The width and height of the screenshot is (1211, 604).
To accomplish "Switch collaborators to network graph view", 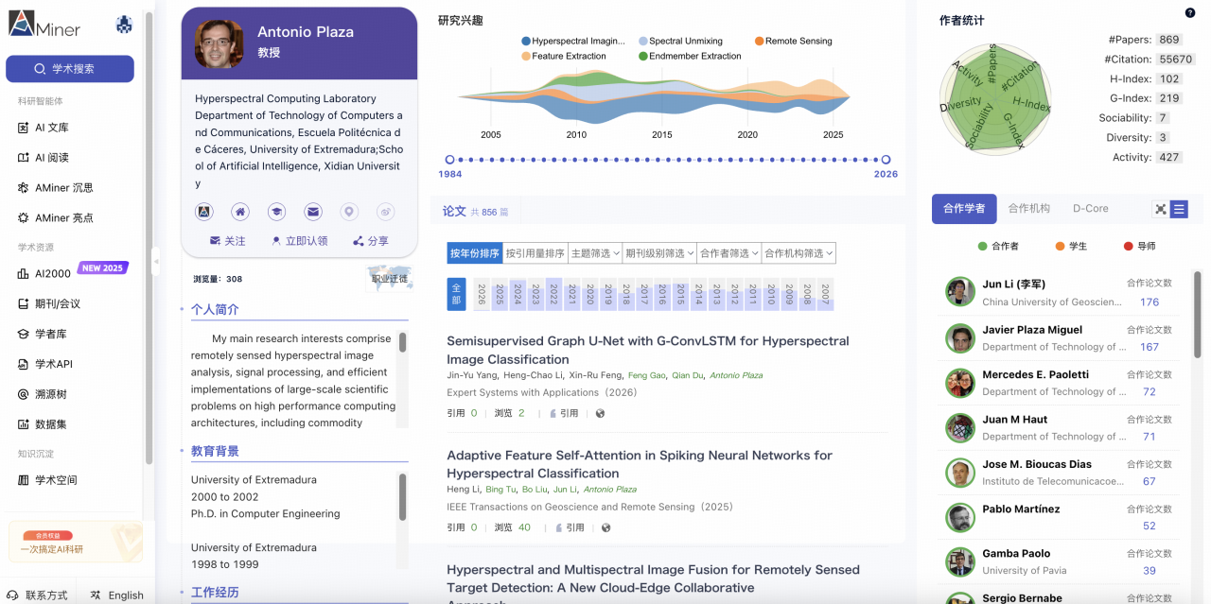I will [1161, 209].
